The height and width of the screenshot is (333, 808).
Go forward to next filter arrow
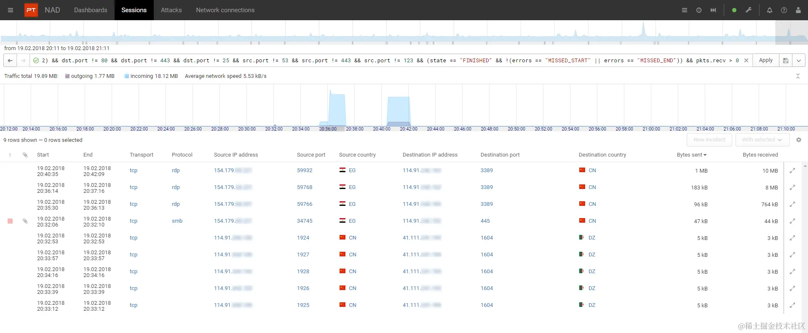23,61
